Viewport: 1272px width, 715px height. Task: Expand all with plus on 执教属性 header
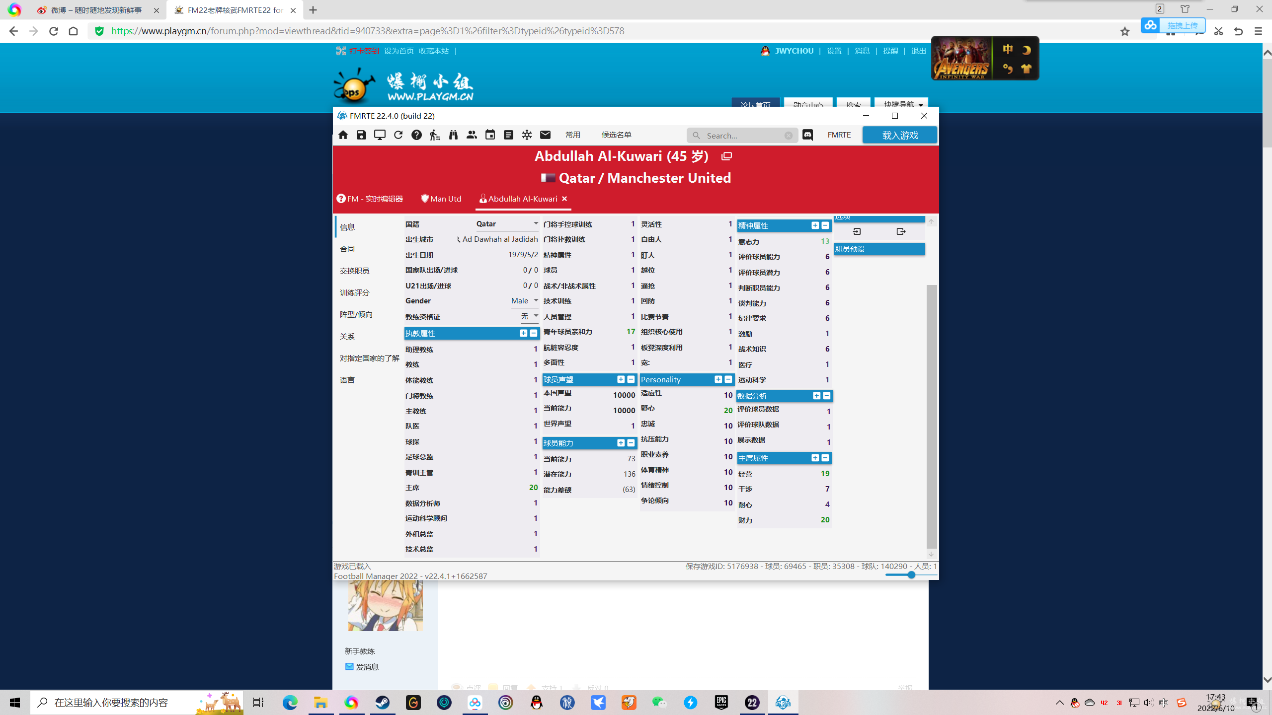click(523, 333)
